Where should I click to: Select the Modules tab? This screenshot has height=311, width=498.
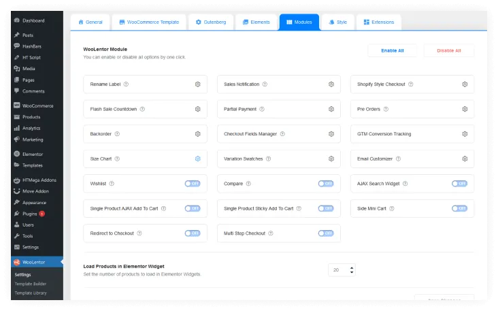pos(299,22)
